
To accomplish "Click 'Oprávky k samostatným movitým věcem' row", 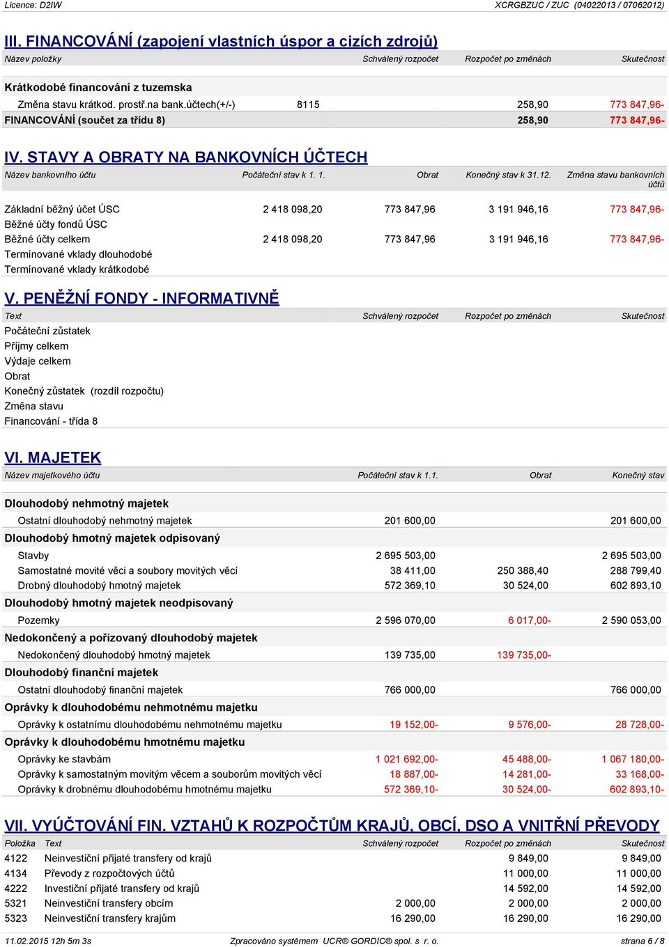I will 334,774.
